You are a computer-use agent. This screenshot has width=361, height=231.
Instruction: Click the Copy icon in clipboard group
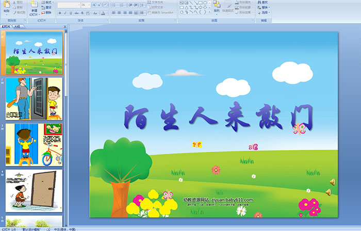(x=14, y=7)
